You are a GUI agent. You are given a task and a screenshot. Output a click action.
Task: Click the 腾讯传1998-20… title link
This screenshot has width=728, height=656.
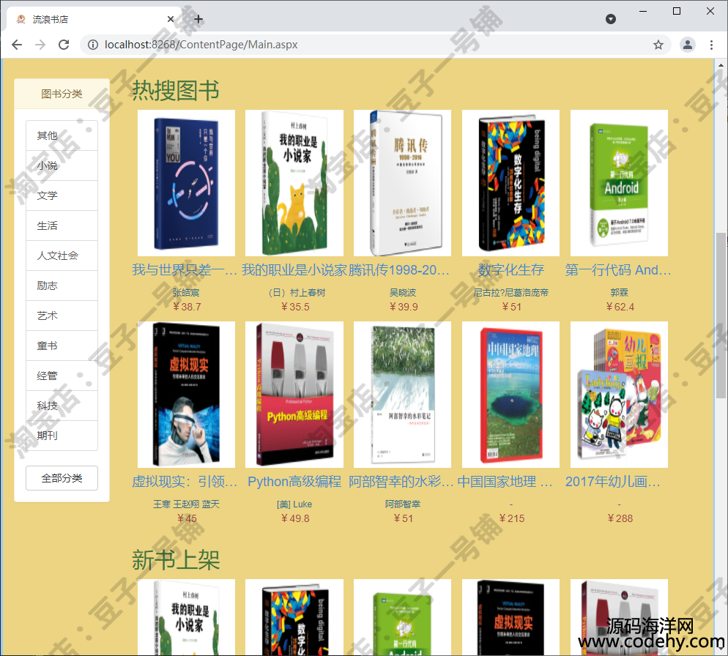pyautogui.click(x=399, y=269)
